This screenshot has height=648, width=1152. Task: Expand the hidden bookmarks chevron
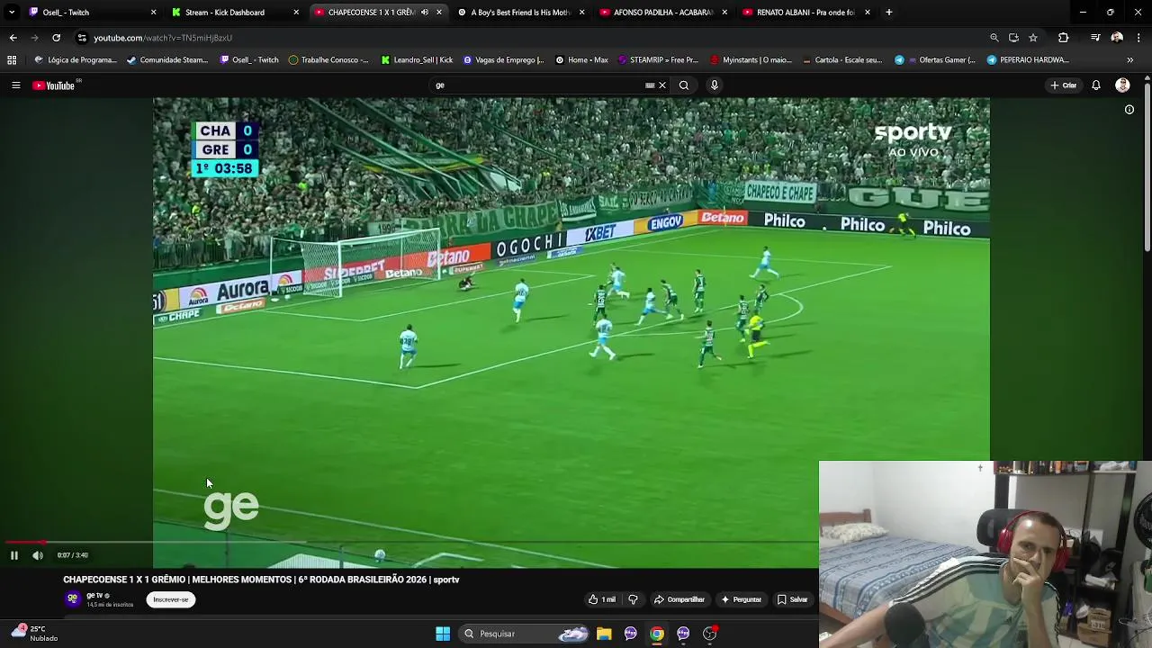click(1129, 60)
